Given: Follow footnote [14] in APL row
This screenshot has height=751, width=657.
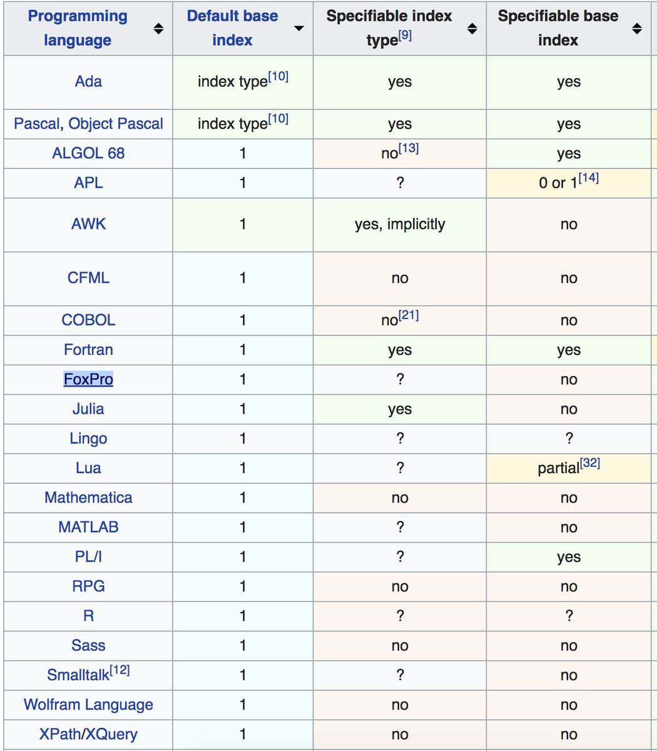Looking at the screenshot, I should (x=588, y=178).
